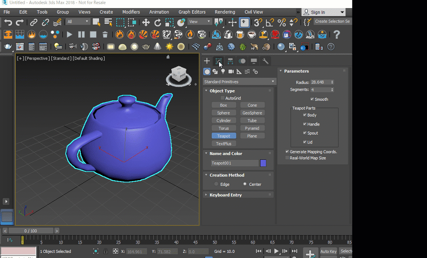This screenshot has width=427, height=258.
Task: Click the Sphere primitive button
Action: click(223, 113)
